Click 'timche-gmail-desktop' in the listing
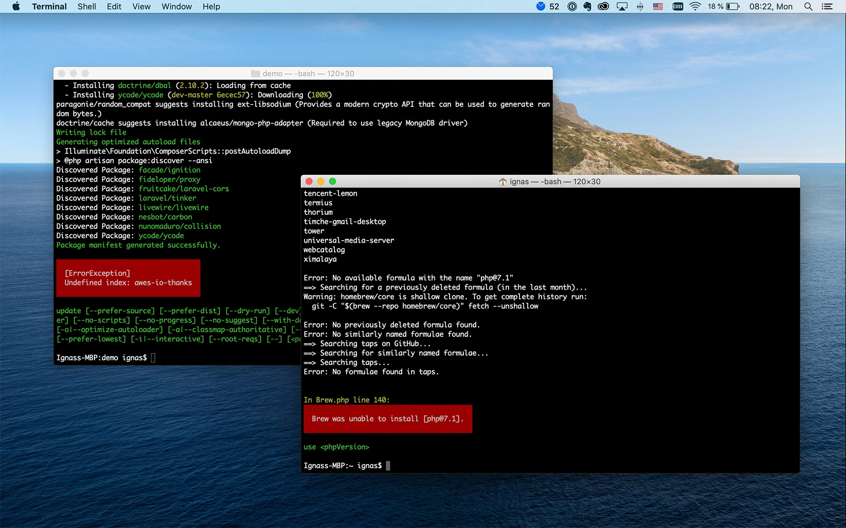 345,222
